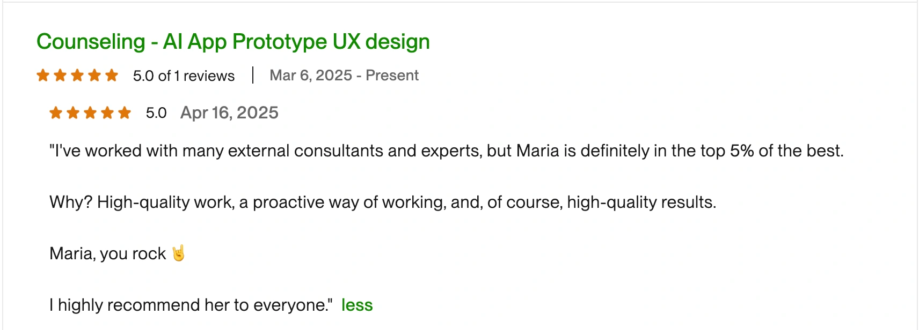Click the fourth star of the Apr 16 review

click(x=107, y=113)
